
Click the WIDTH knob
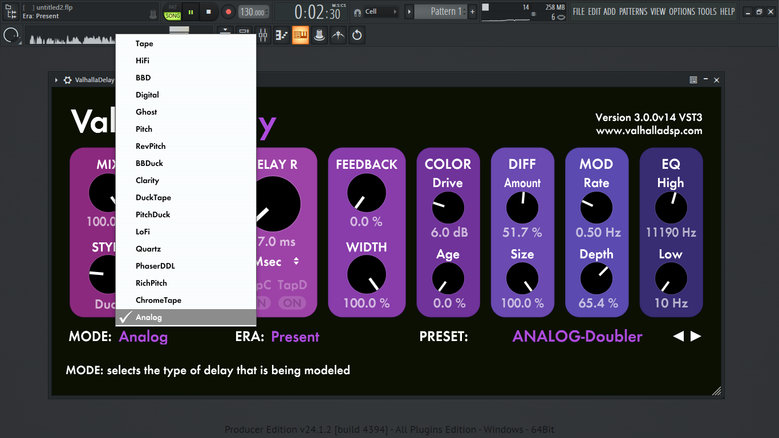click(x=367, y=274)
